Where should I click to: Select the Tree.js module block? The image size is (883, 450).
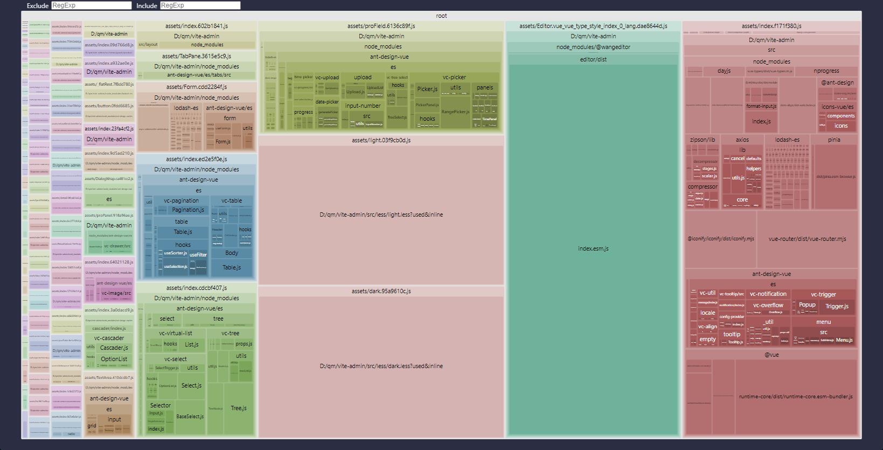pos(238,408)
